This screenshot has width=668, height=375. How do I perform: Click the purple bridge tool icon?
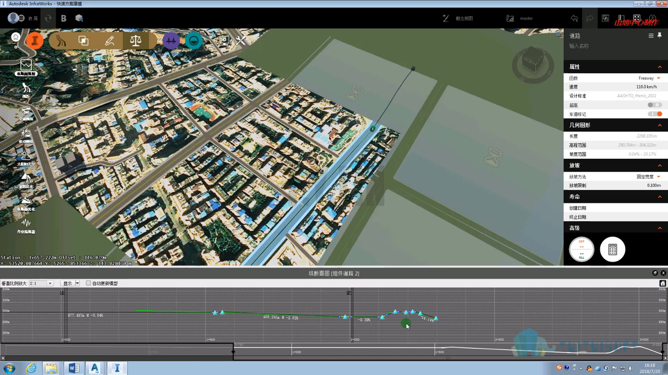[171, 41]
